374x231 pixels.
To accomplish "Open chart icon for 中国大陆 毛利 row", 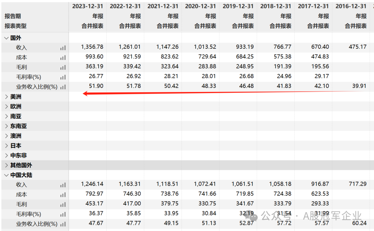I will (63, 205).
